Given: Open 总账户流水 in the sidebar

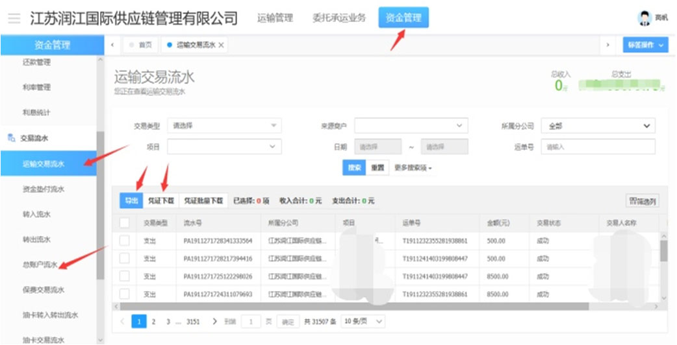Looking at the screenshot, I should point(40,265).
